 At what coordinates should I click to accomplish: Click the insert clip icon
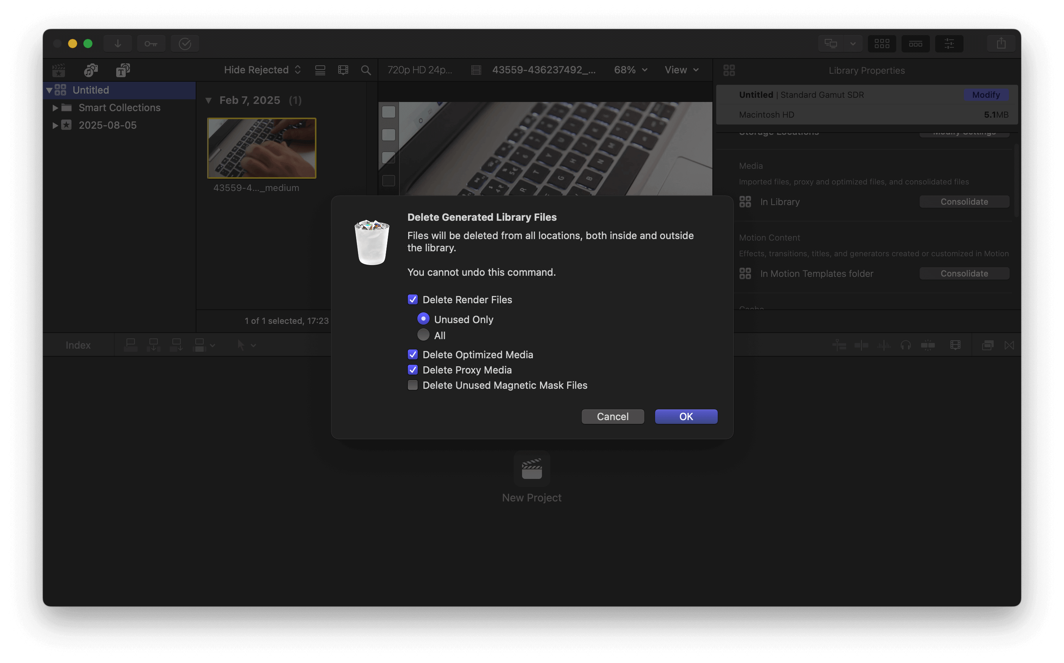(x=153, y=345)
